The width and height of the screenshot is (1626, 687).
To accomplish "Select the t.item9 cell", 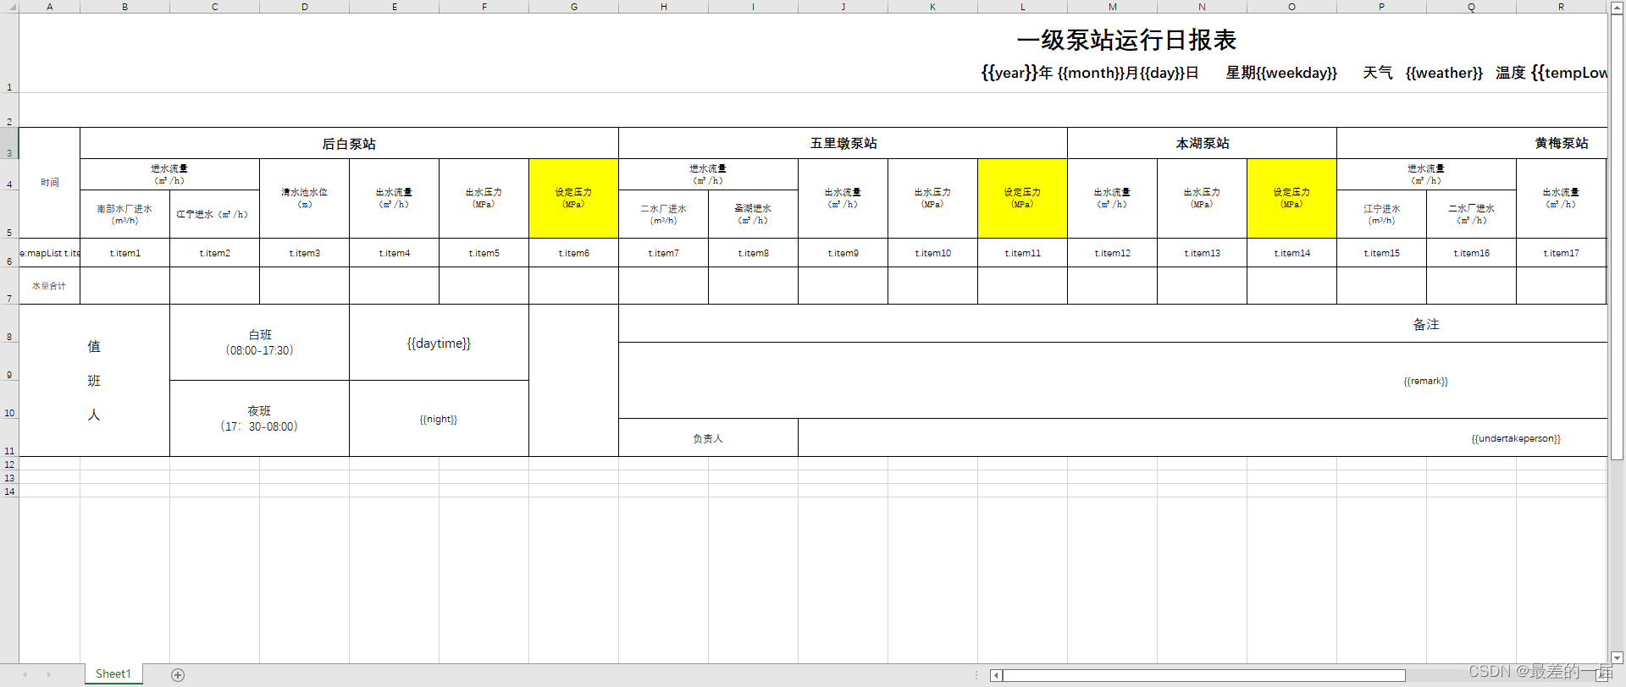I will point(843,253).
